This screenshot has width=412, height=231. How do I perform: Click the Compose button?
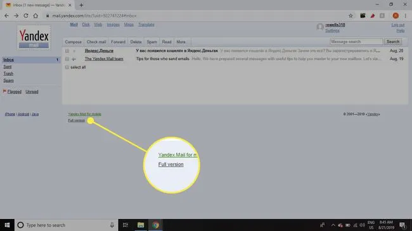[x=73, y=42]
